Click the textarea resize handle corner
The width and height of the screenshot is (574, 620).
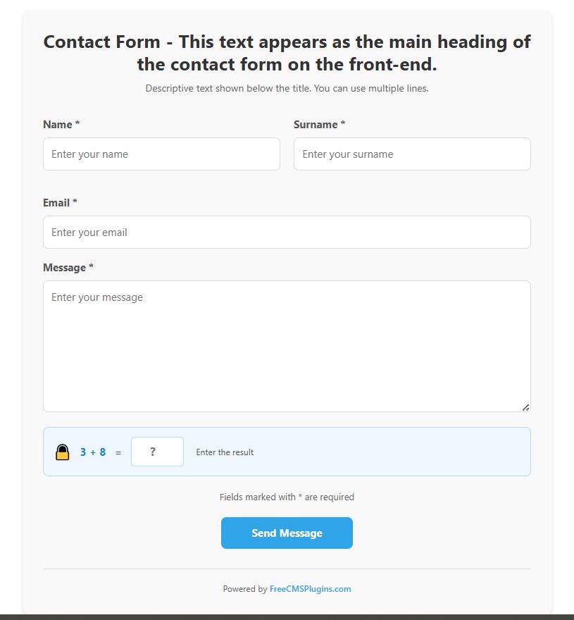(527, 407)
